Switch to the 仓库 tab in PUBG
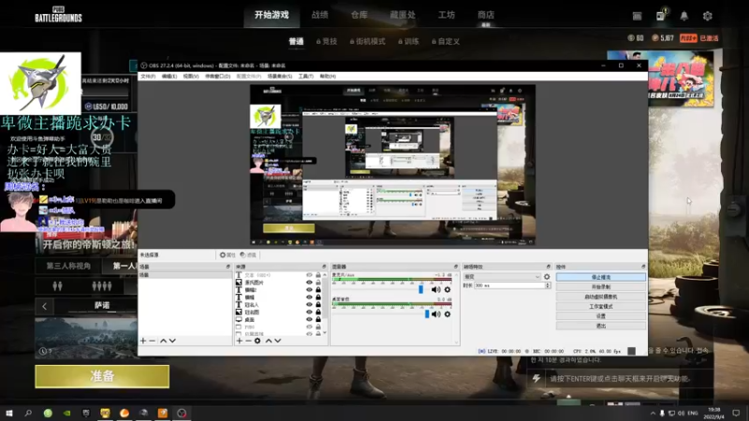The image size is (749, 421). point(360,15)
